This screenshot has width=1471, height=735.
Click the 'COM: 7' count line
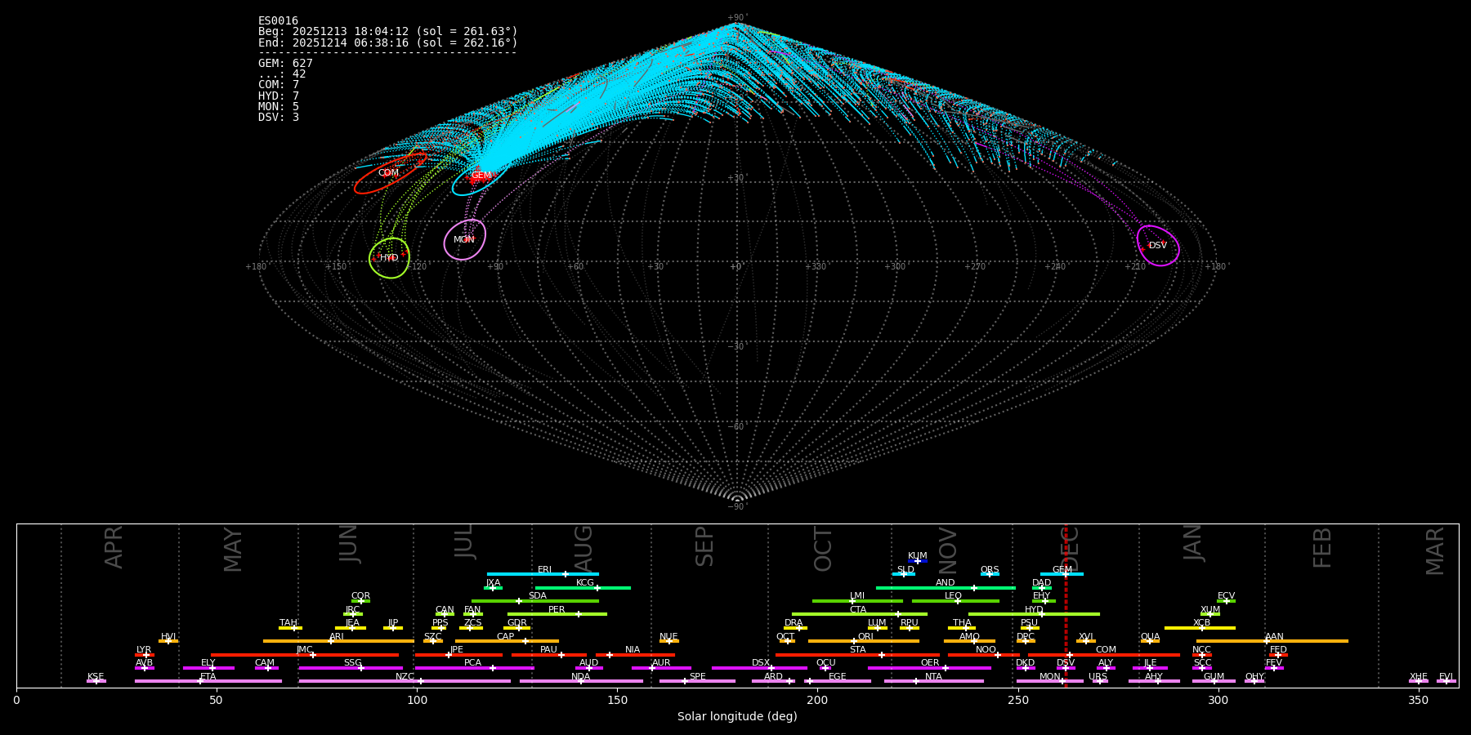point(279,85)
